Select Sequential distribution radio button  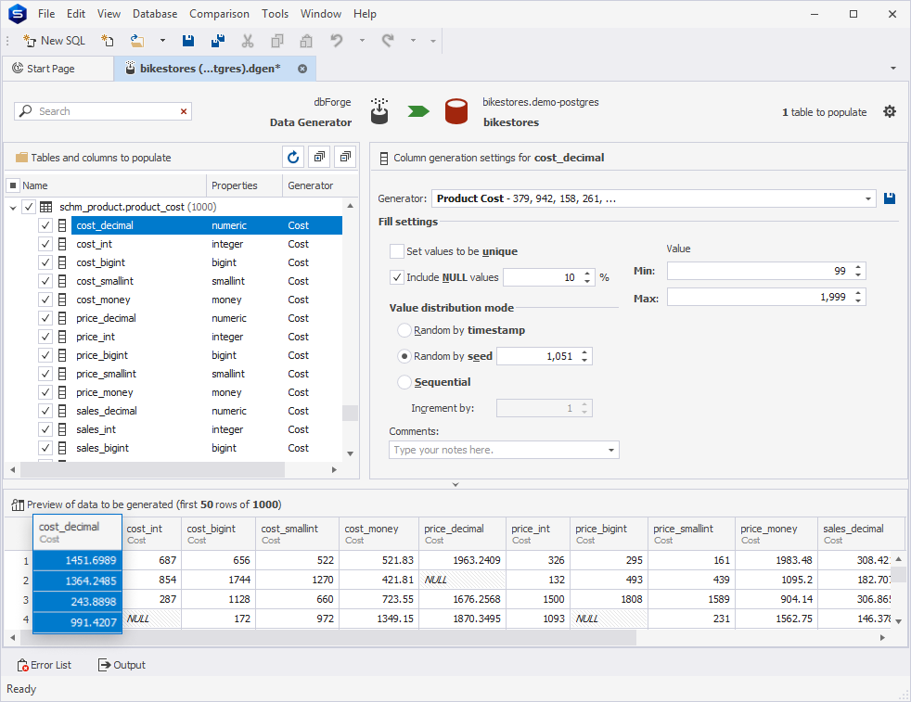click(x=404, y=382)
